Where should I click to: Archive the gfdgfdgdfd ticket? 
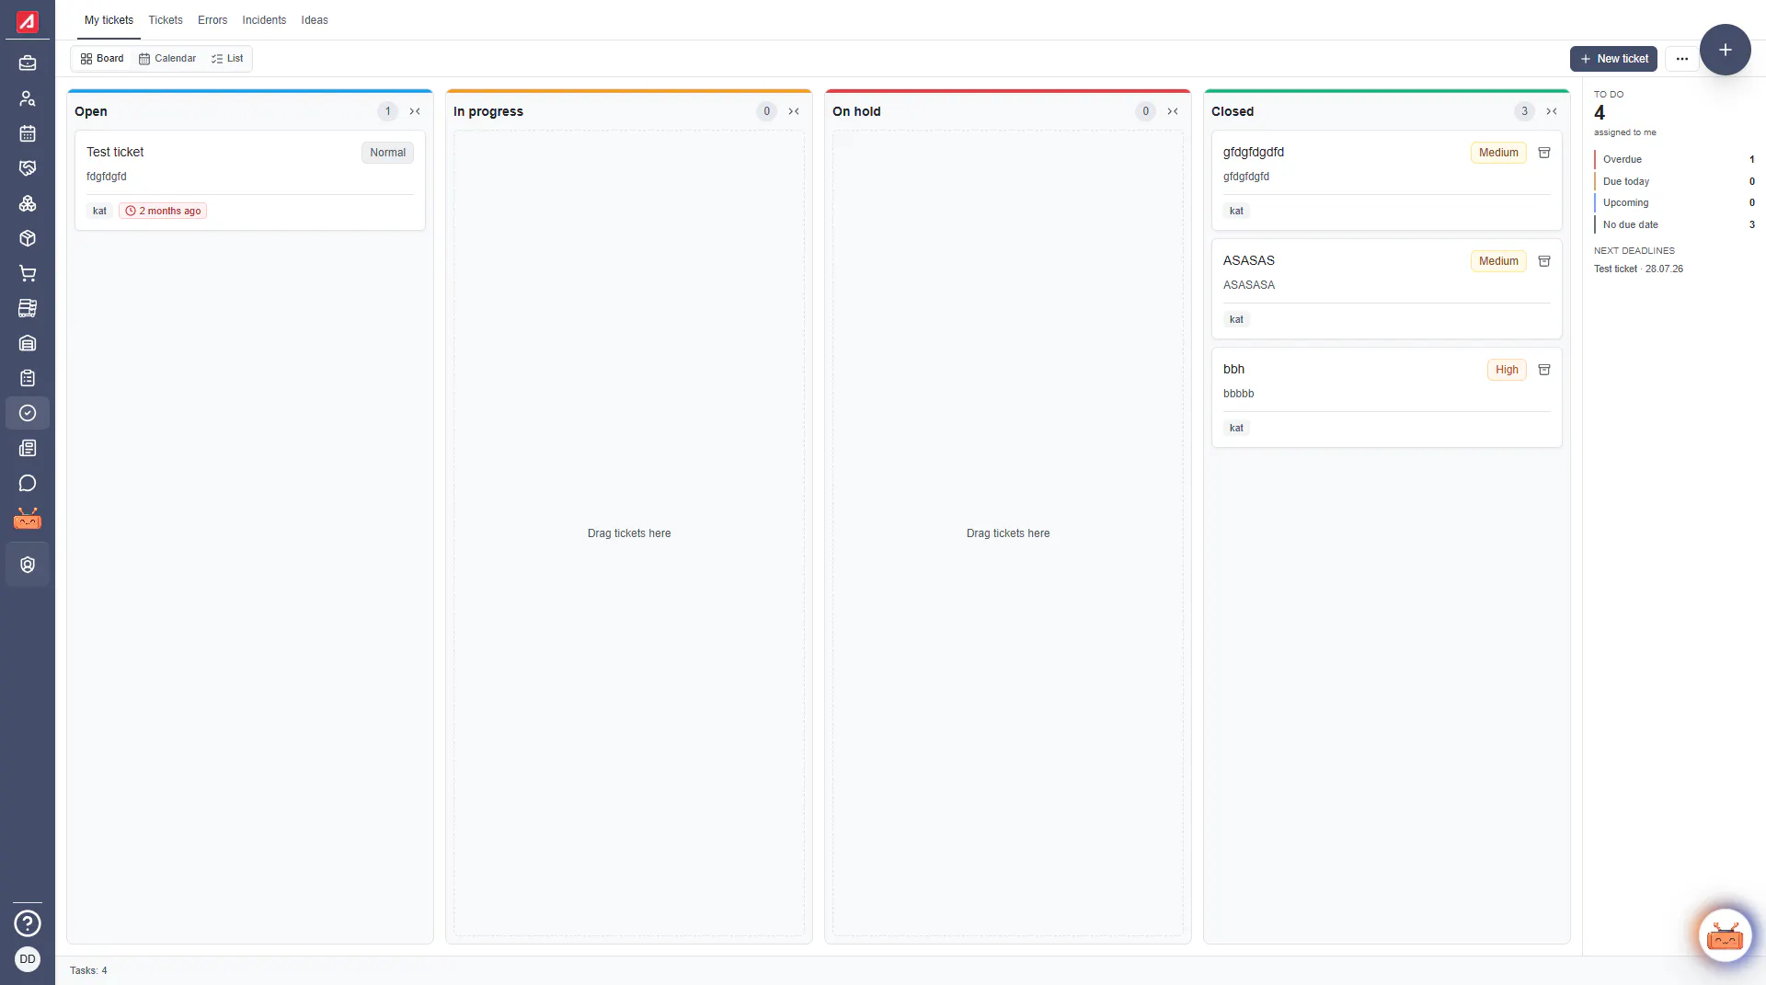pos(1544,153)
